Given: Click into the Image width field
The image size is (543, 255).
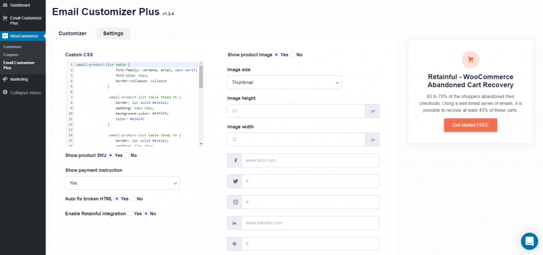Looking at the screenshot, I should (x=296, y=139).
